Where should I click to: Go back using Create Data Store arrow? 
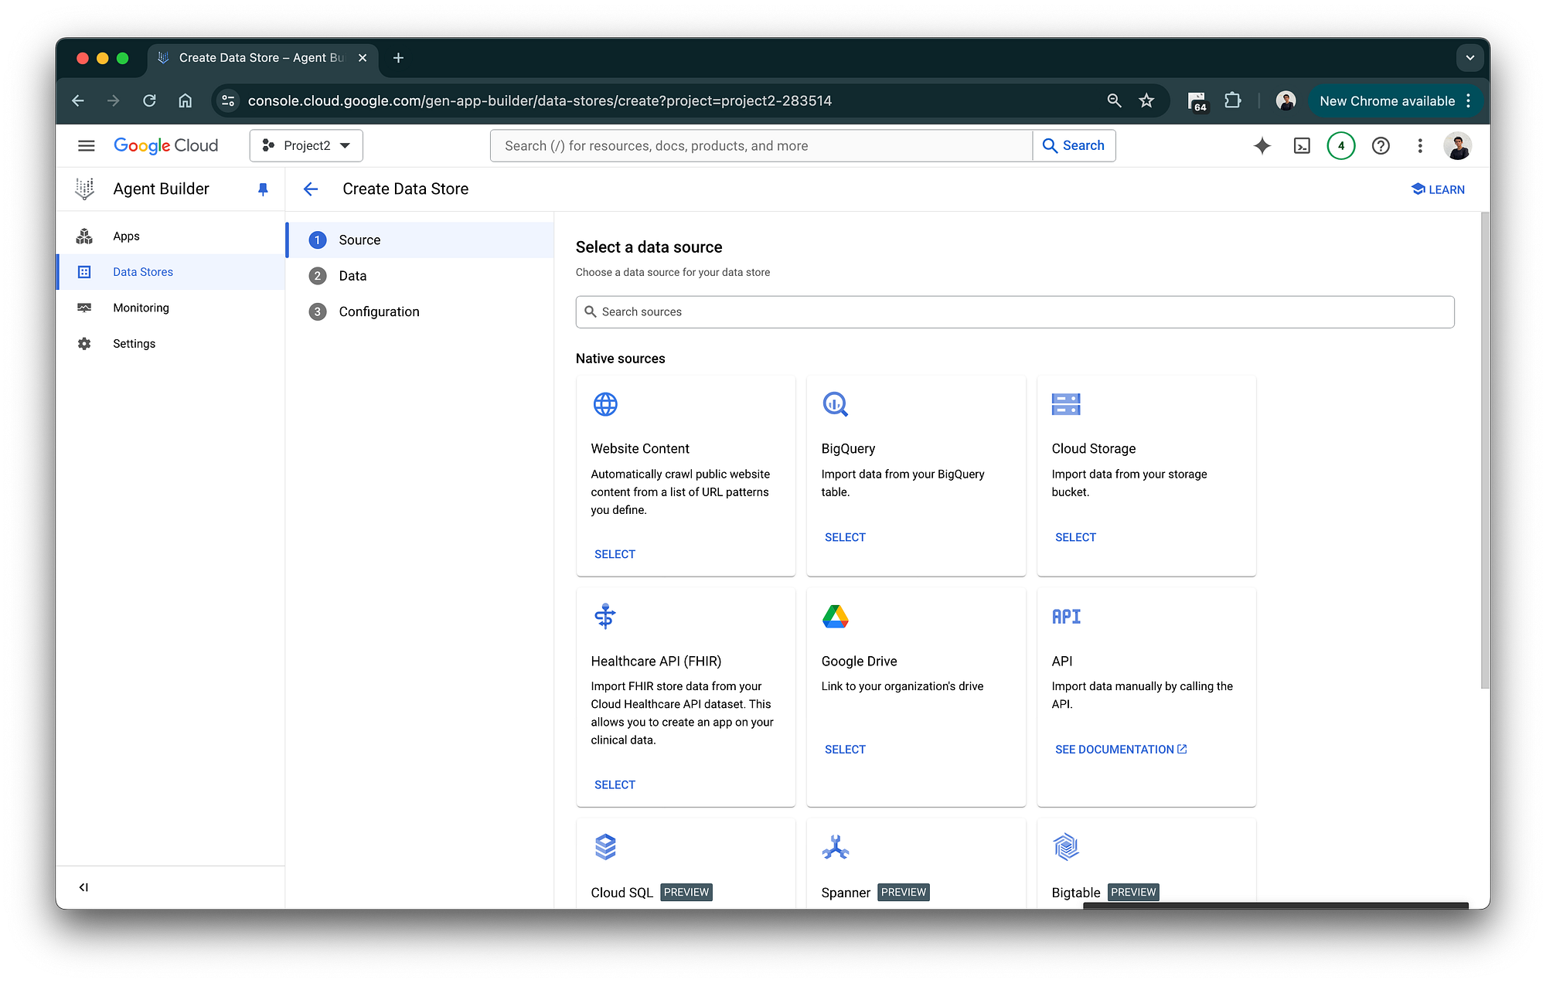tap(311, 189)
